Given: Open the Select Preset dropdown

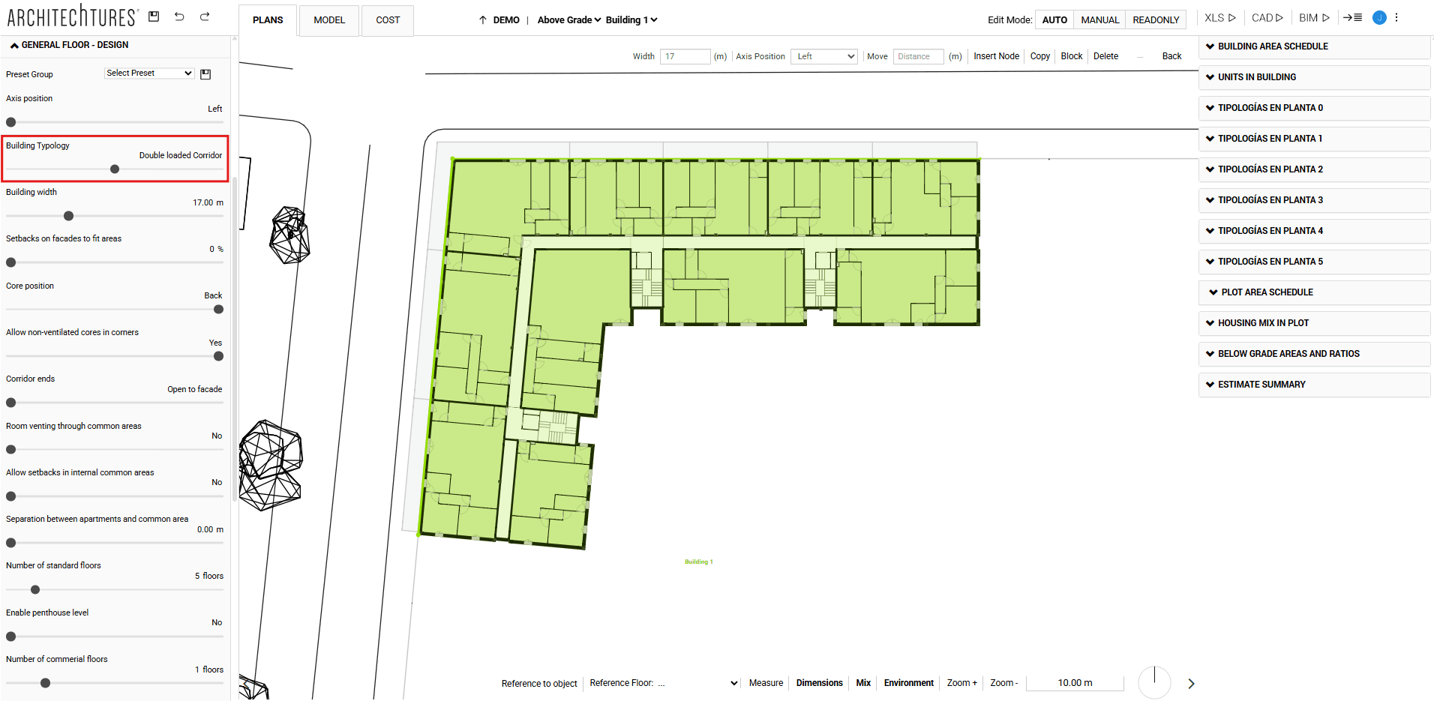Looking at the screenshot, I should tap(149, 73).
